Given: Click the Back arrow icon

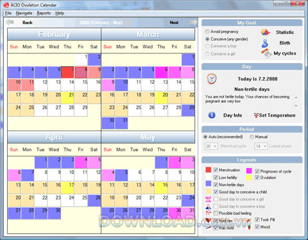Looking at the screenshot, I should point(10,22).
